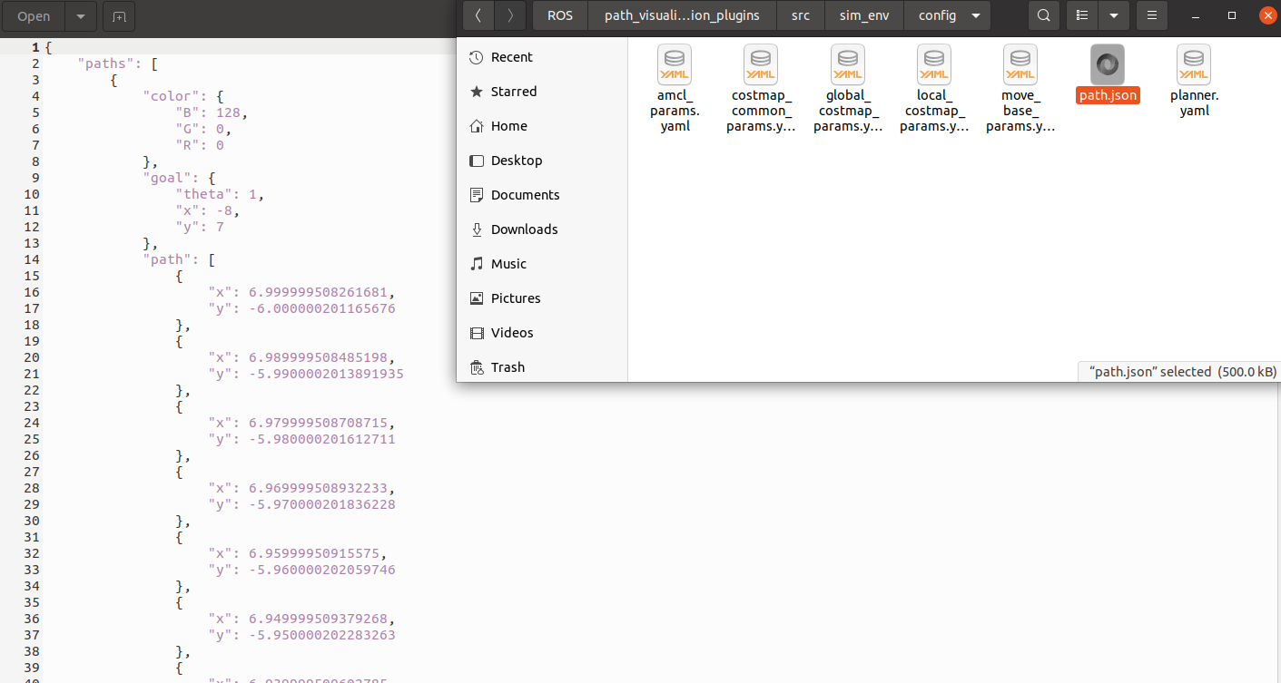Open ROS folder in path bar

click(560, 15)
